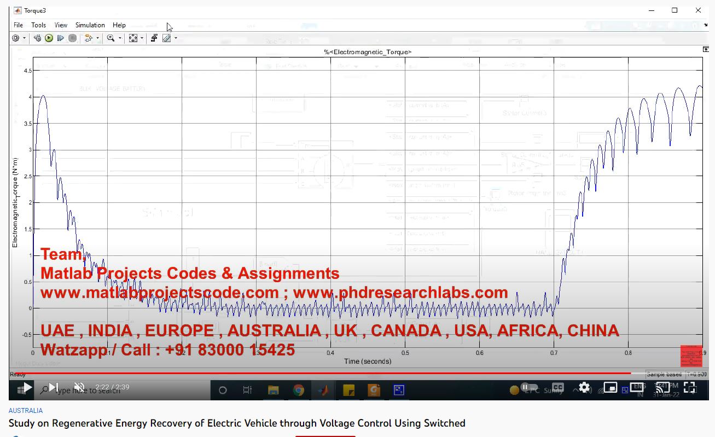Expand the Scale axes dropdown arrow
Image resolution: width=715 pixels, height=437 pixels.
(142, 38)
